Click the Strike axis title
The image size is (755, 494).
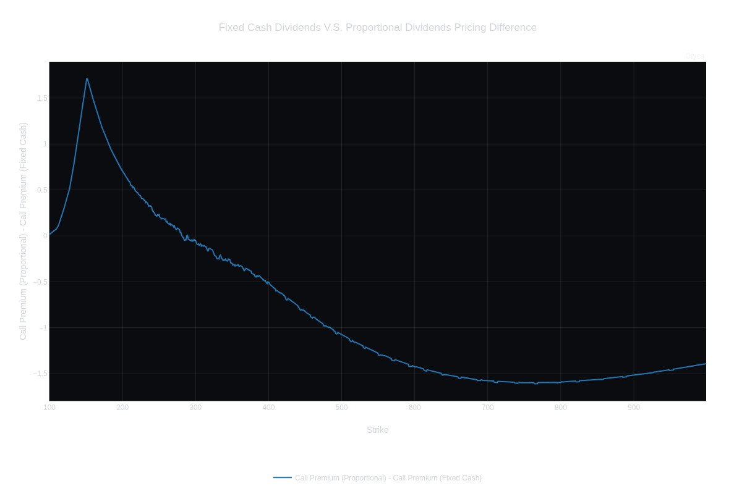(x=378, y=430)
